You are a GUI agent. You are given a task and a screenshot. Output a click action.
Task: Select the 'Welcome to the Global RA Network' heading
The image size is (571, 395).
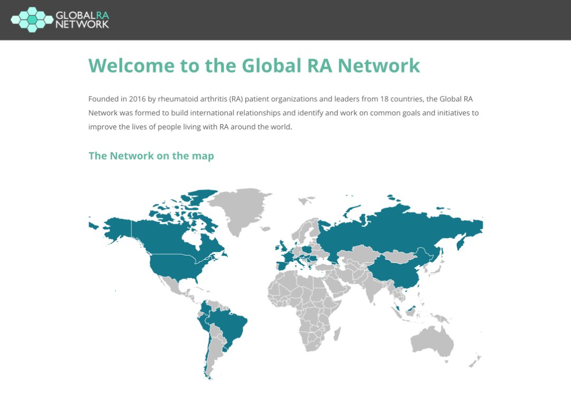coord(254,65)
